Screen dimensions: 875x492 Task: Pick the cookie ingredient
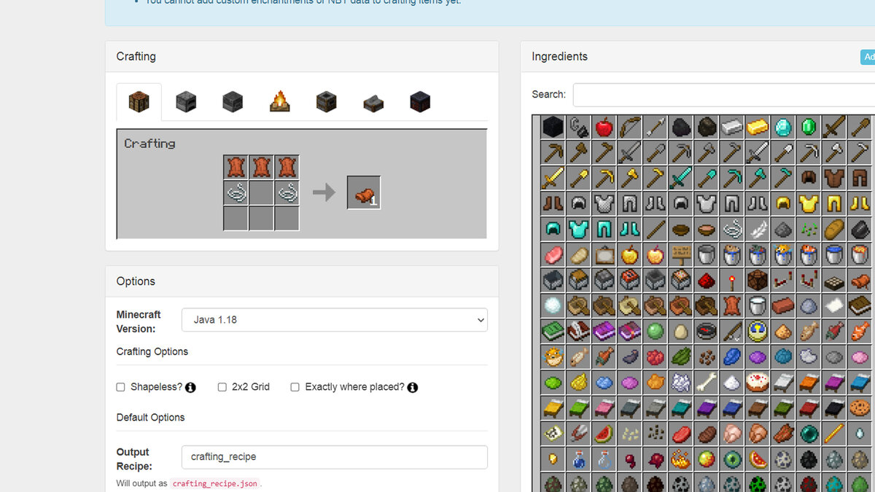(860, 407)
